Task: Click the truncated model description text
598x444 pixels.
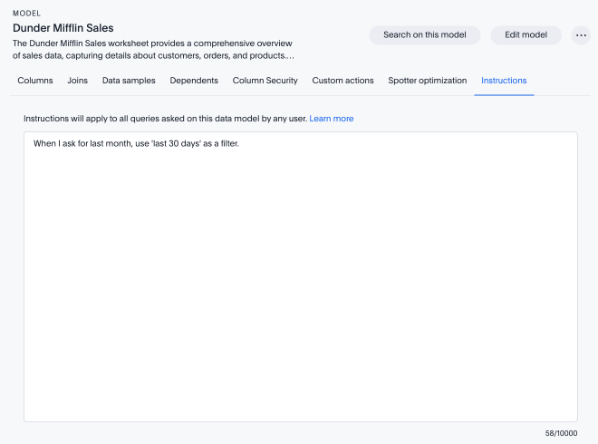Action: coord(152,49)
